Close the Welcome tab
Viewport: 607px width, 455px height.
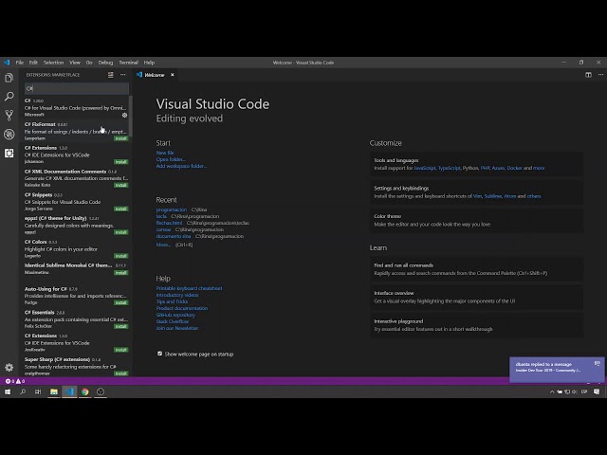coord(173,75)
